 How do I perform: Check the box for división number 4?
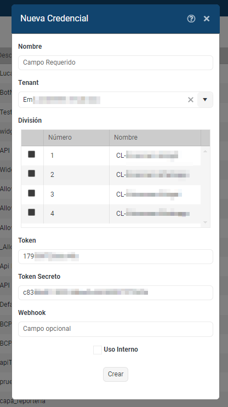(x=31, y=213)
